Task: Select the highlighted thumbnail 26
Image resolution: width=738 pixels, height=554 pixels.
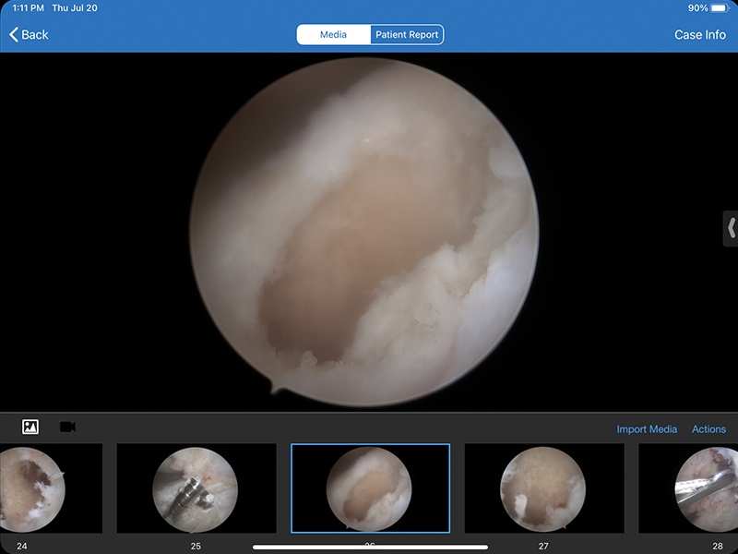Action: pyautogui.click(x=371, y=488)
